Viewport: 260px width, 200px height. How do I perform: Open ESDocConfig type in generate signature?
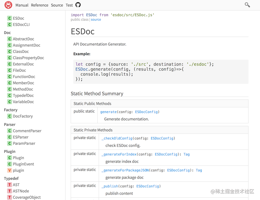(146, 112)
